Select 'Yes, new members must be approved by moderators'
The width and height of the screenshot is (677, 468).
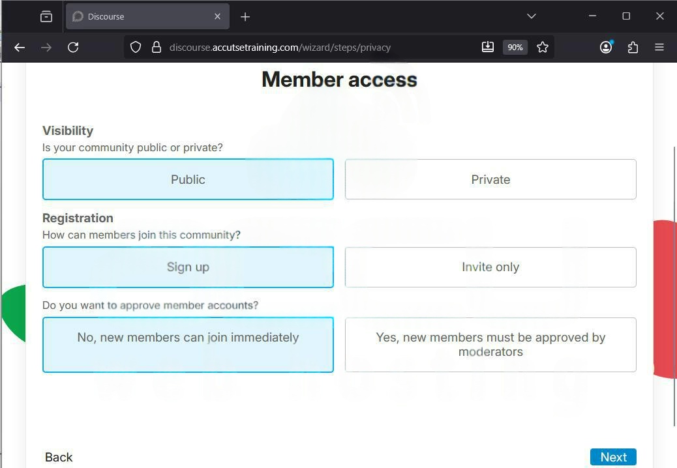(x=490, y=344)
